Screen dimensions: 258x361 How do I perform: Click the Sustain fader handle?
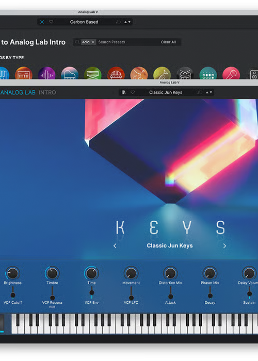249,293
